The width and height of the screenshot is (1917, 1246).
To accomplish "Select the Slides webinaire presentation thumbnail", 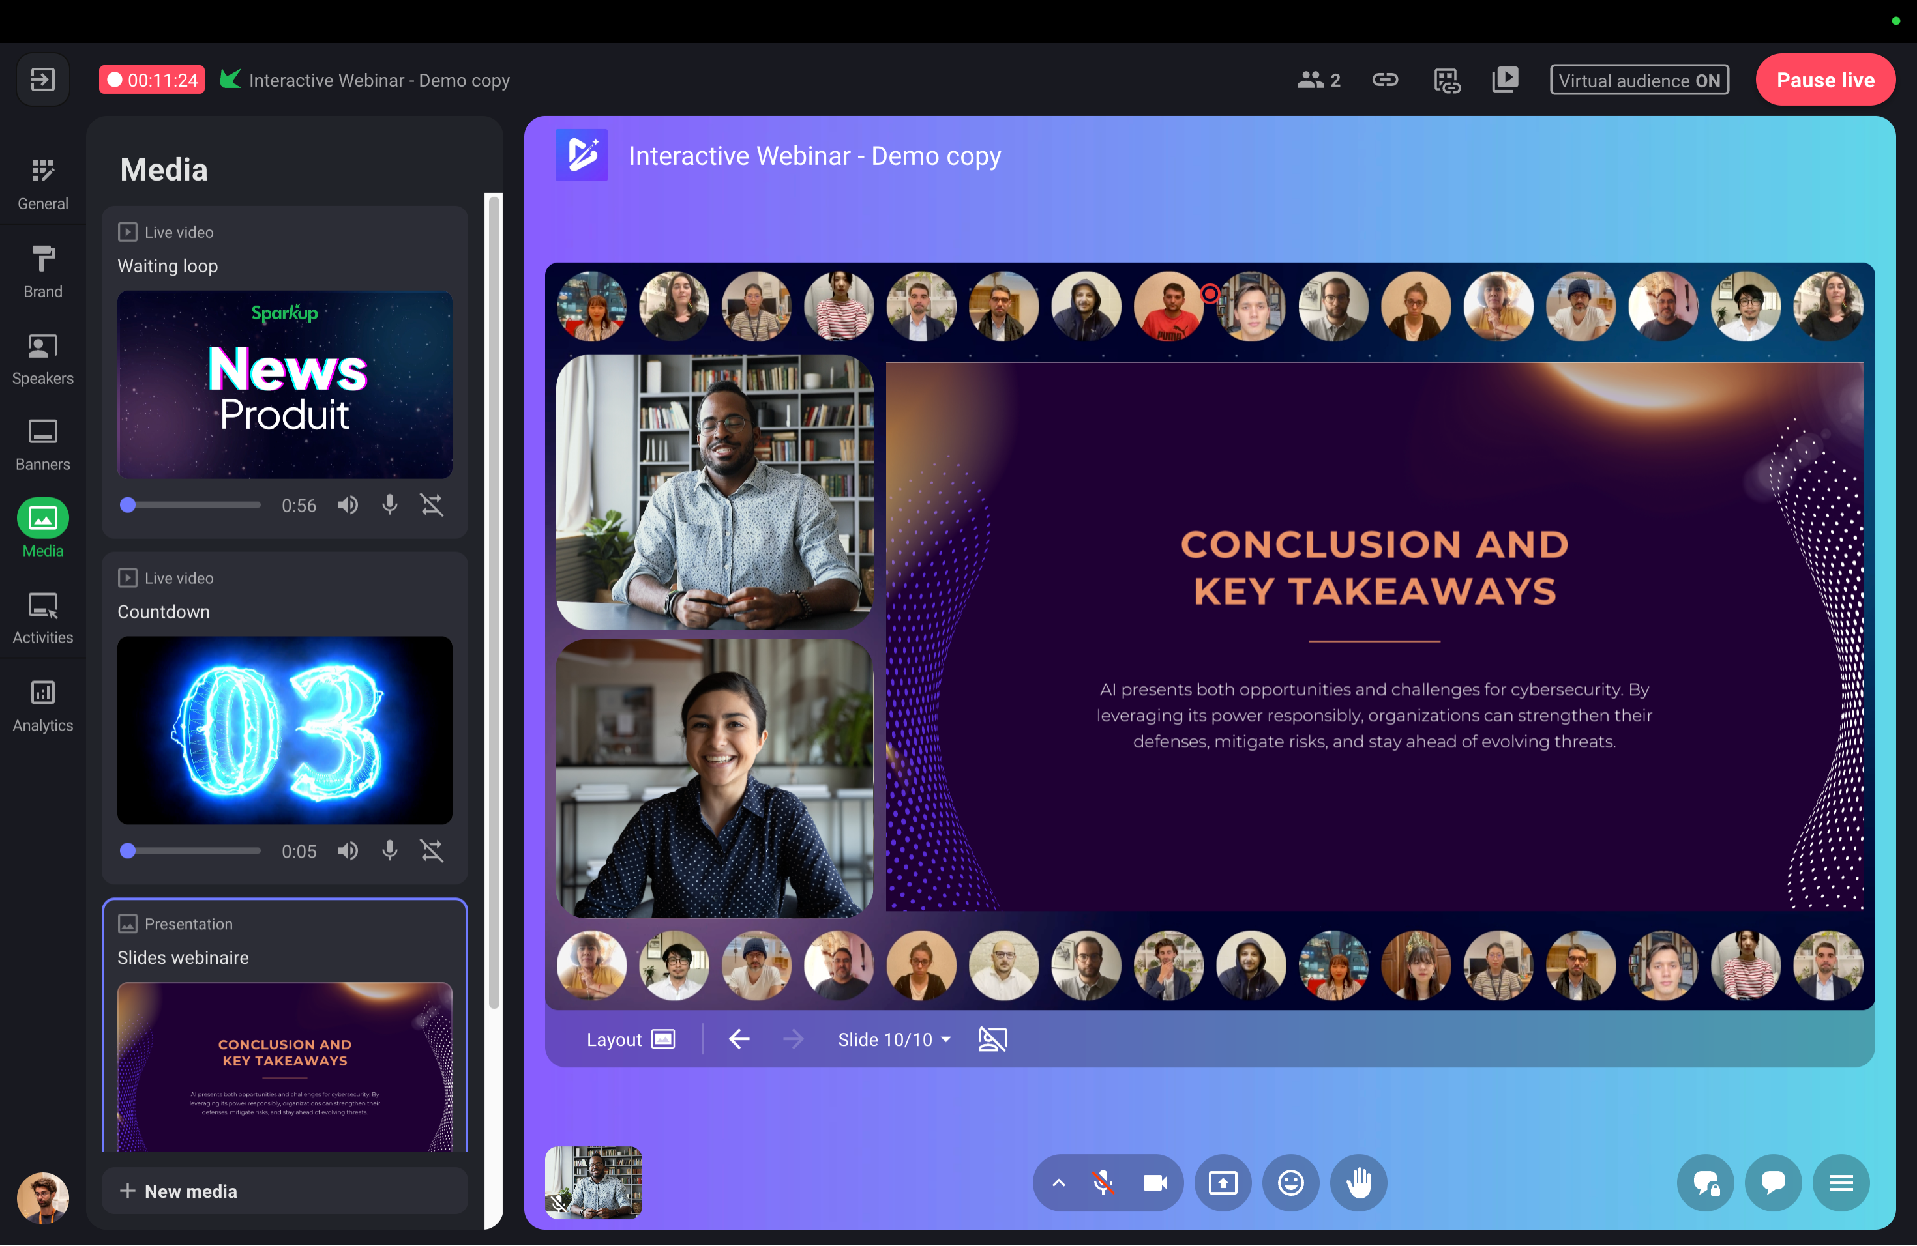I will [285, 1067].
